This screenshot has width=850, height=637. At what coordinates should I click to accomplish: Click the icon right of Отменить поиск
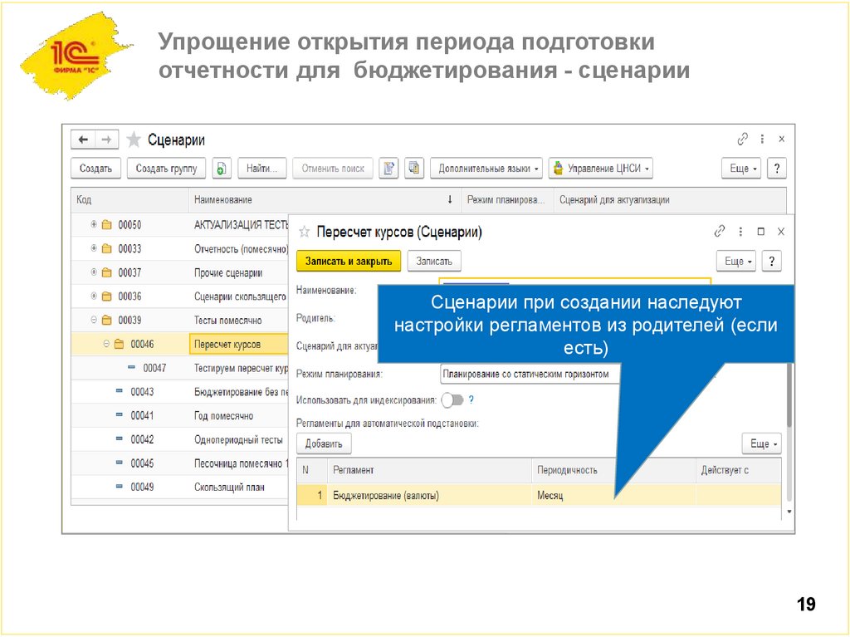click(x=388, y=168)
